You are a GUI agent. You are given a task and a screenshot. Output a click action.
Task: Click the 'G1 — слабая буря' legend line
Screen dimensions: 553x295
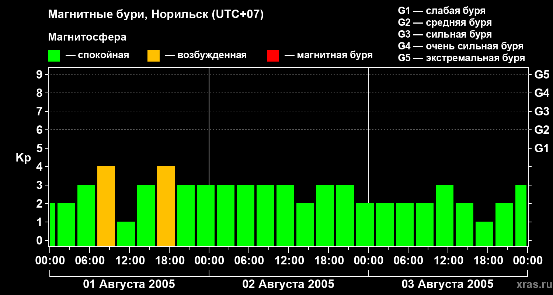pos(442,10)
